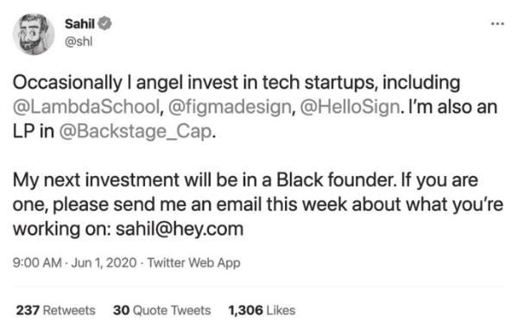
Task: View the 1,306 Likes list
Action: pos(262,311)
